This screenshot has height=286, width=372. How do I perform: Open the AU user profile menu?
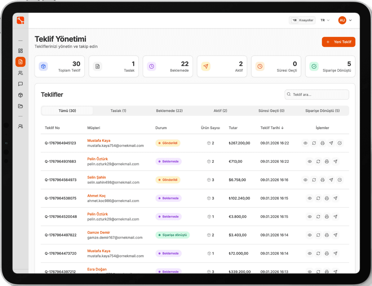click(345, 20)
